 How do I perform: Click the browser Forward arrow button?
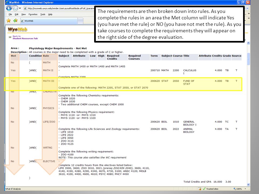[x=15, y=8]
